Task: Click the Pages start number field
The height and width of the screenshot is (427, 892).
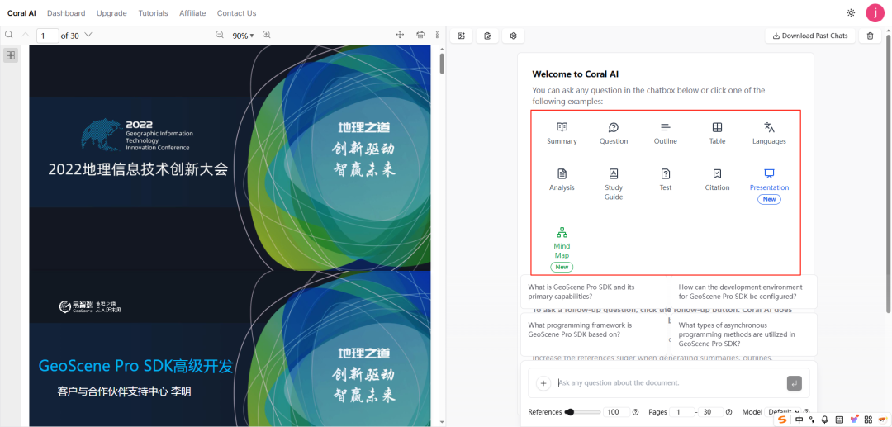Action: pyautogui.click(x=681, y=412)
